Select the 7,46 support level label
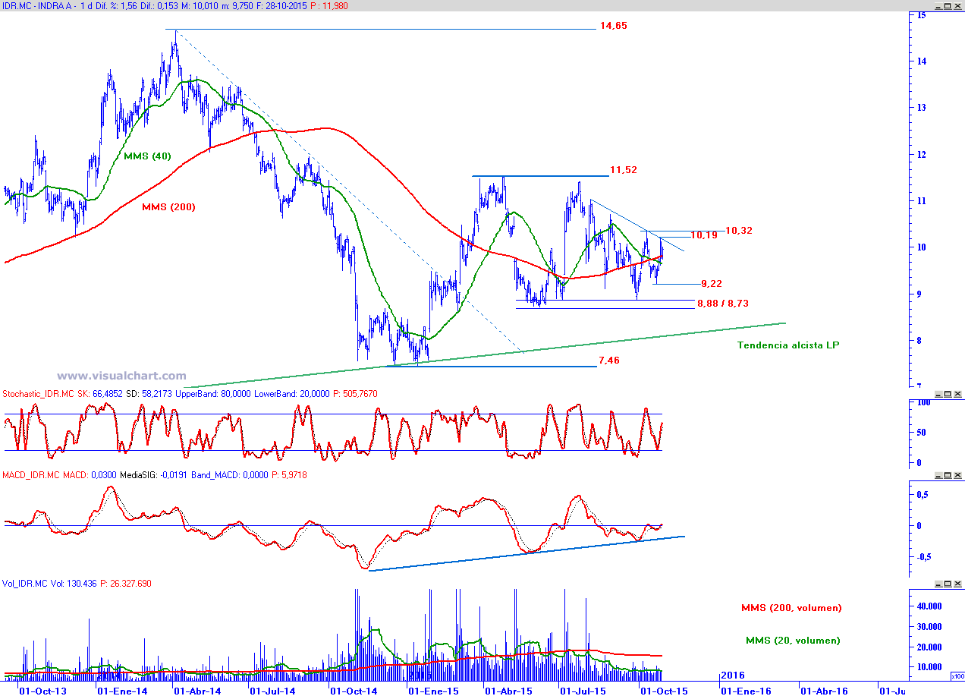Screen dimensions: 965x696 click(608, 361)
